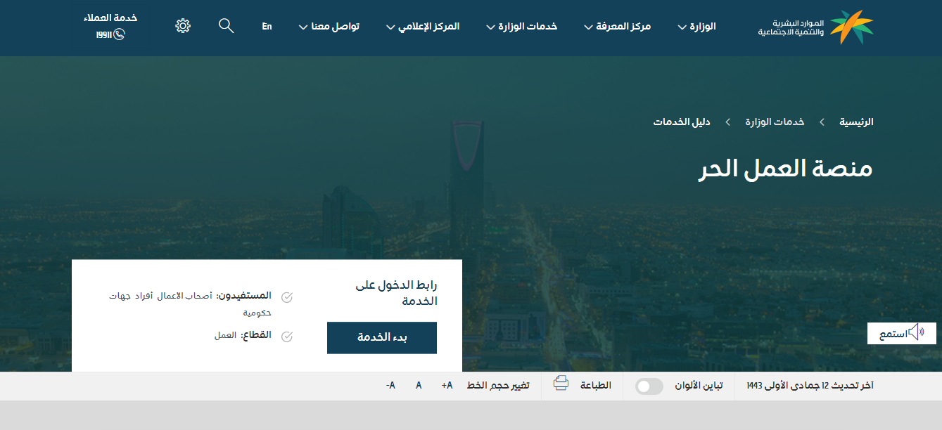942x430 pixels.
Task: Open the search magnifier icon
Action: point(226,26)
